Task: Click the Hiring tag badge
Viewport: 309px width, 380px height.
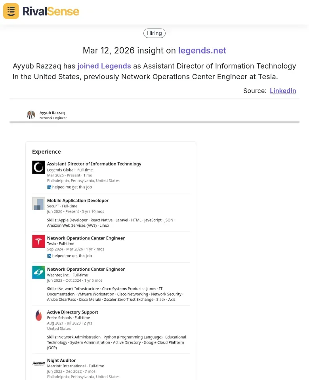Action: [x=154, y=33]
